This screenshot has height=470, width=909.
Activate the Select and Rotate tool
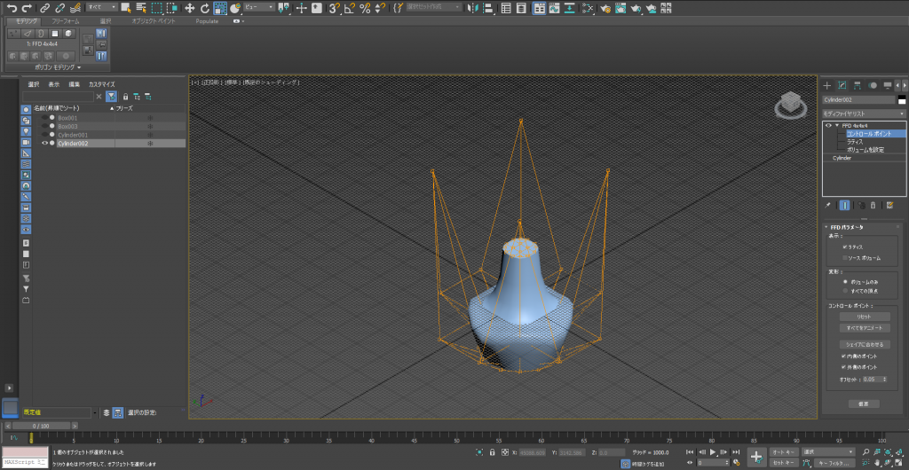coord(205,8)
